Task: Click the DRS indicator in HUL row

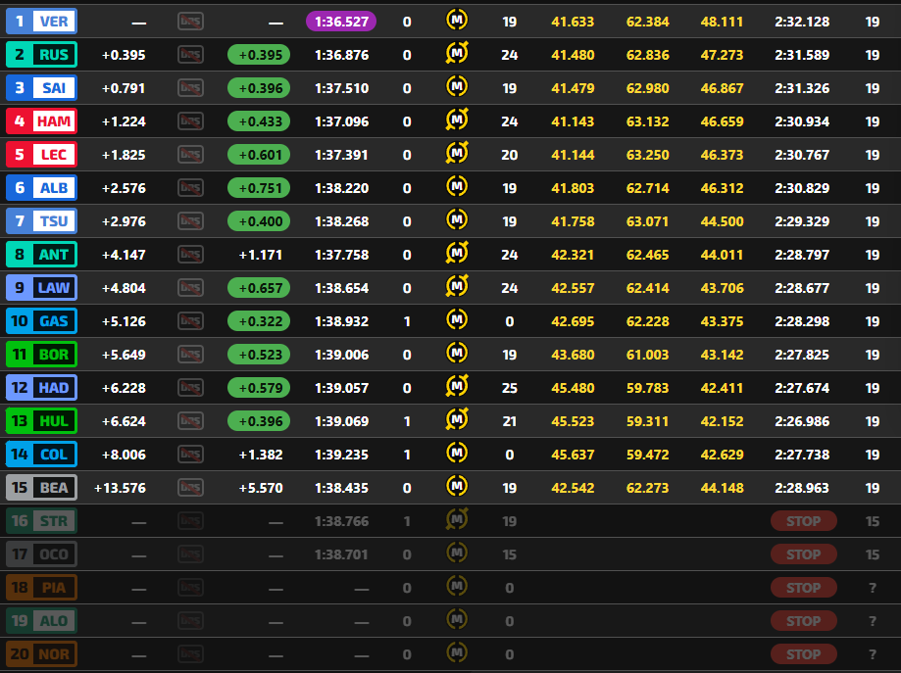Action: point(190,421)
